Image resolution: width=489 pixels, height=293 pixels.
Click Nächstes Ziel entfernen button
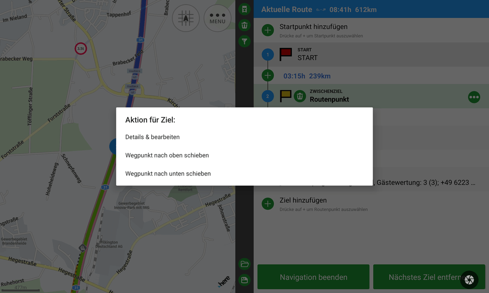coord(429,277)
